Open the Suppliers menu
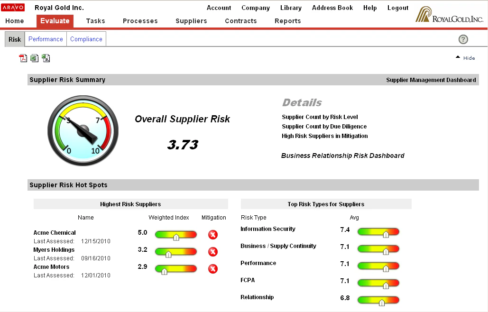This screenshot has width=488, height=312. point(191,21)
